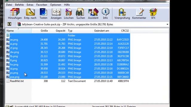191x107 pixels.
Task: Select the file name ReadMe!.txt
Action: point(17,81)
